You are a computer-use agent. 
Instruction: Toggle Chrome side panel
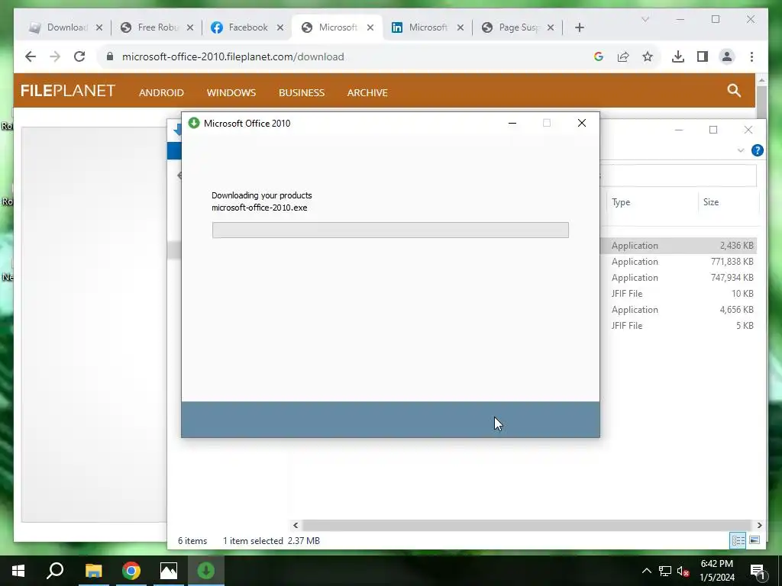[x=703, y=56]
